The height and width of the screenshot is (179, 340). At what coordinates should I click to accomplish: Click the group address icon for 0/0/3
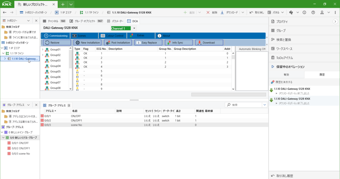(42, 125)
